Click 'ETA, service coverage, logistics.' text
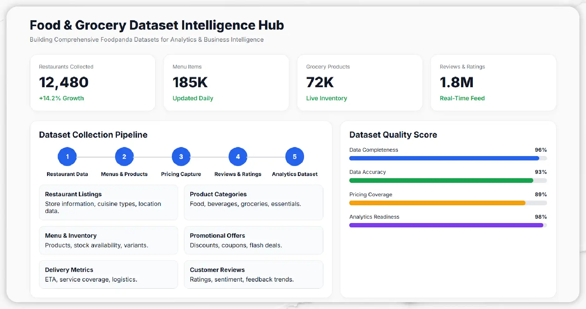Screen dimensions: 586x309 pos(91,279)
